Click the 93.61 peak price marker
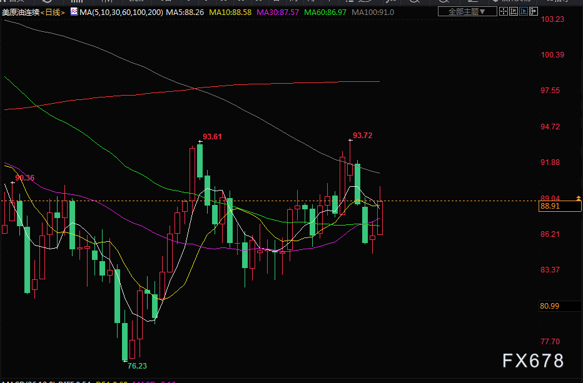Screen dimensions: 583x383 pyautogui.click(x=213, y=137)
